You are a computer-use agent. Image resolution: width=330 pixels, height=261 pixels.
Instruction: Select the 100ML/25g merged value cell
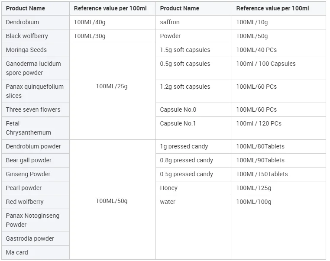(x=112, y=87)
